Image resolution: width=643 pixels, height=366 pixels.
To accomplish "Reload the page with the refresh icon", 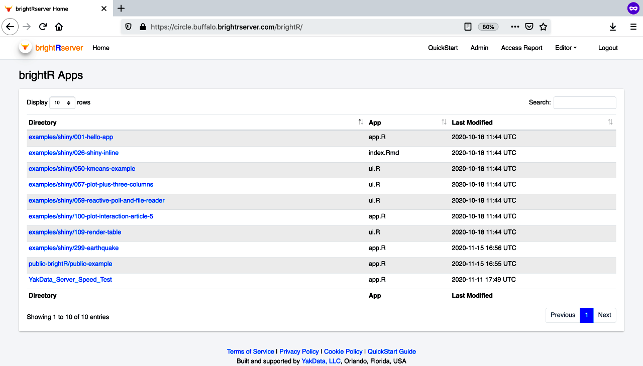I will 43,27.
